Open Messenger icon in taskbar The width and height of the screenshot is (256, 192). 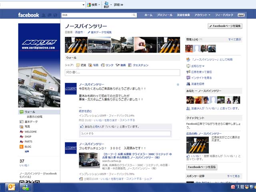(26, 187)
